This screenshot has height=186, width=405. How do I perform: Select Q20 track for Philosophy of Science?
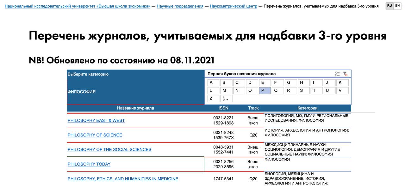pos(253,135)
